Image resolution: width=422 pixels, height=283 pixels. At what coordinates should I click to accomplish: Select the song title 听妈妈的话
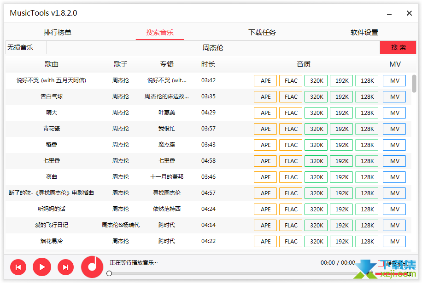52,209
